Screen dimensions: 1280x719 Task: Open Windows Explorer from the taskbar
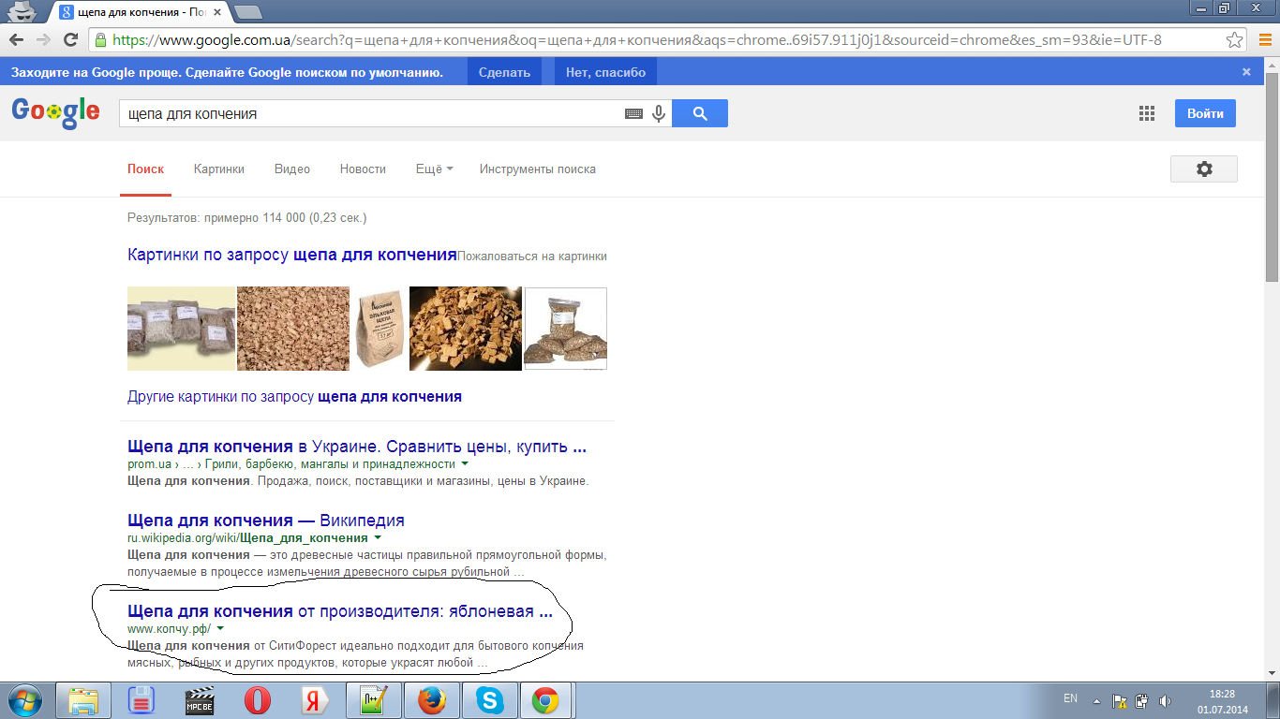click(x=85, y=700)
